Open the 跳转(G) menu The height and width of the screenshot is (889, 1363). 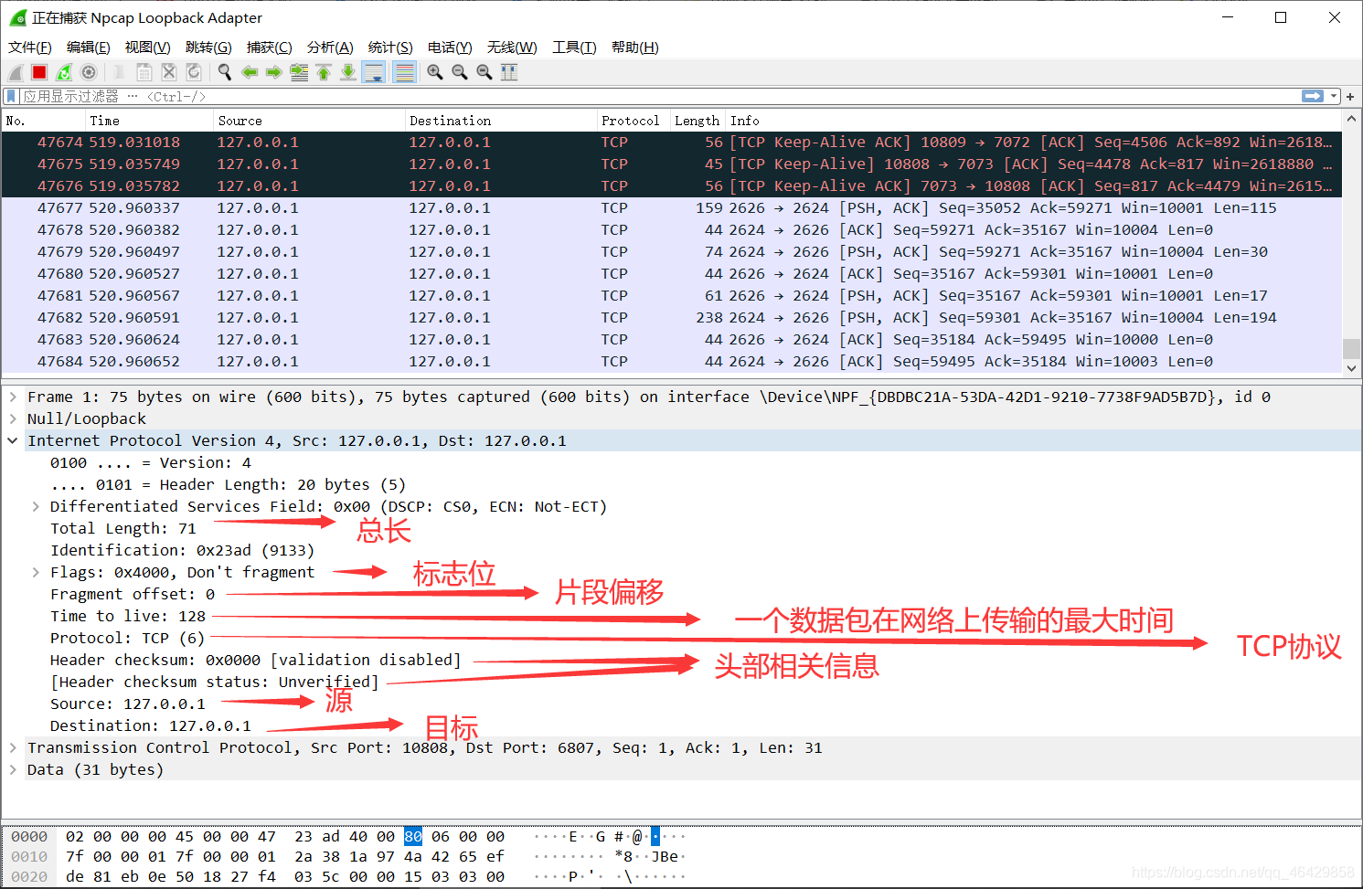point(208,48)
